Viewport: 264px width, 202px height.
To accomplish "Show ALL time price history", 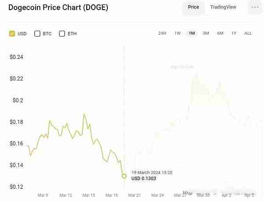I will [248, 33].
